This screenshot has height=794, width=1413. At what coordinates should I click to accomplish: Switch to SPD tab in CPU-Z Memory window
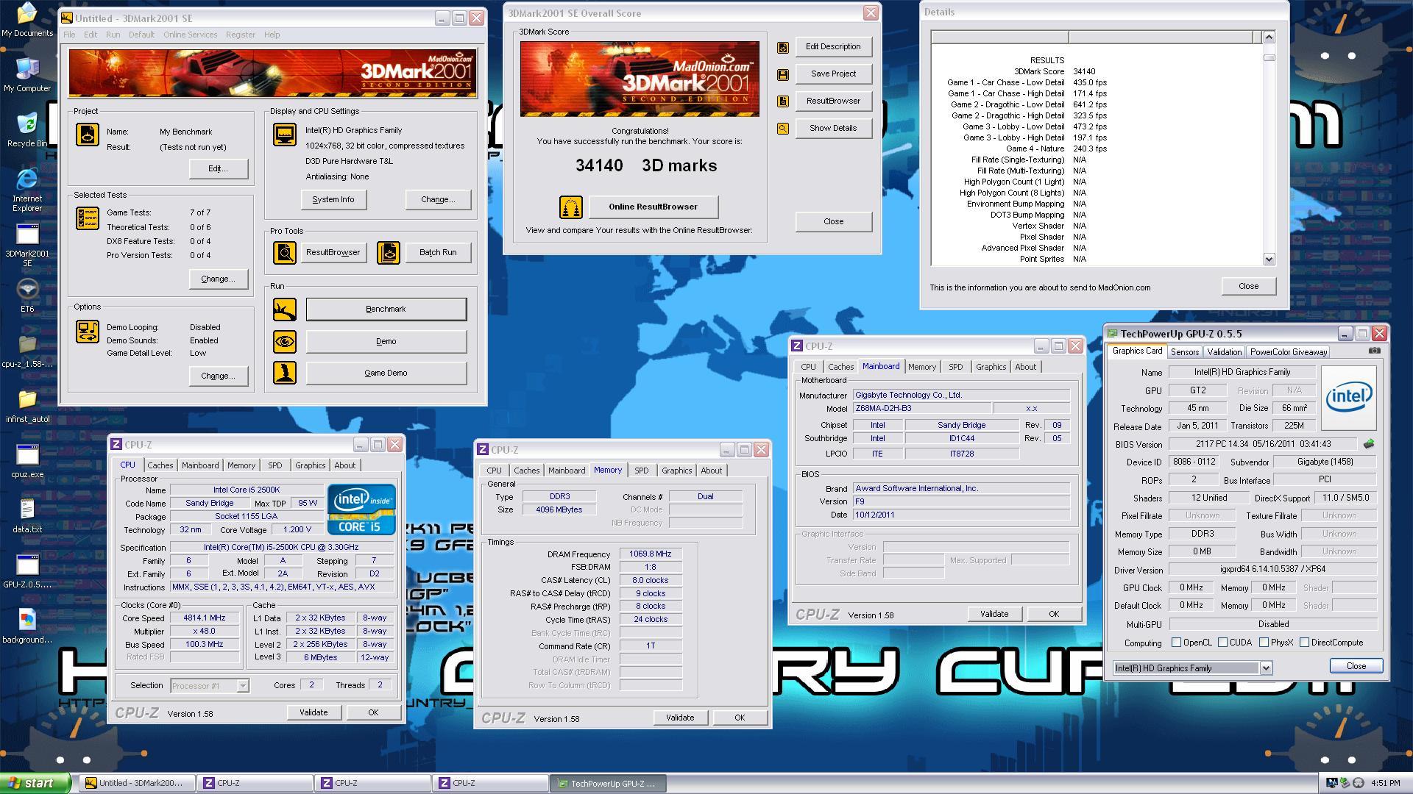click(641, 471)
